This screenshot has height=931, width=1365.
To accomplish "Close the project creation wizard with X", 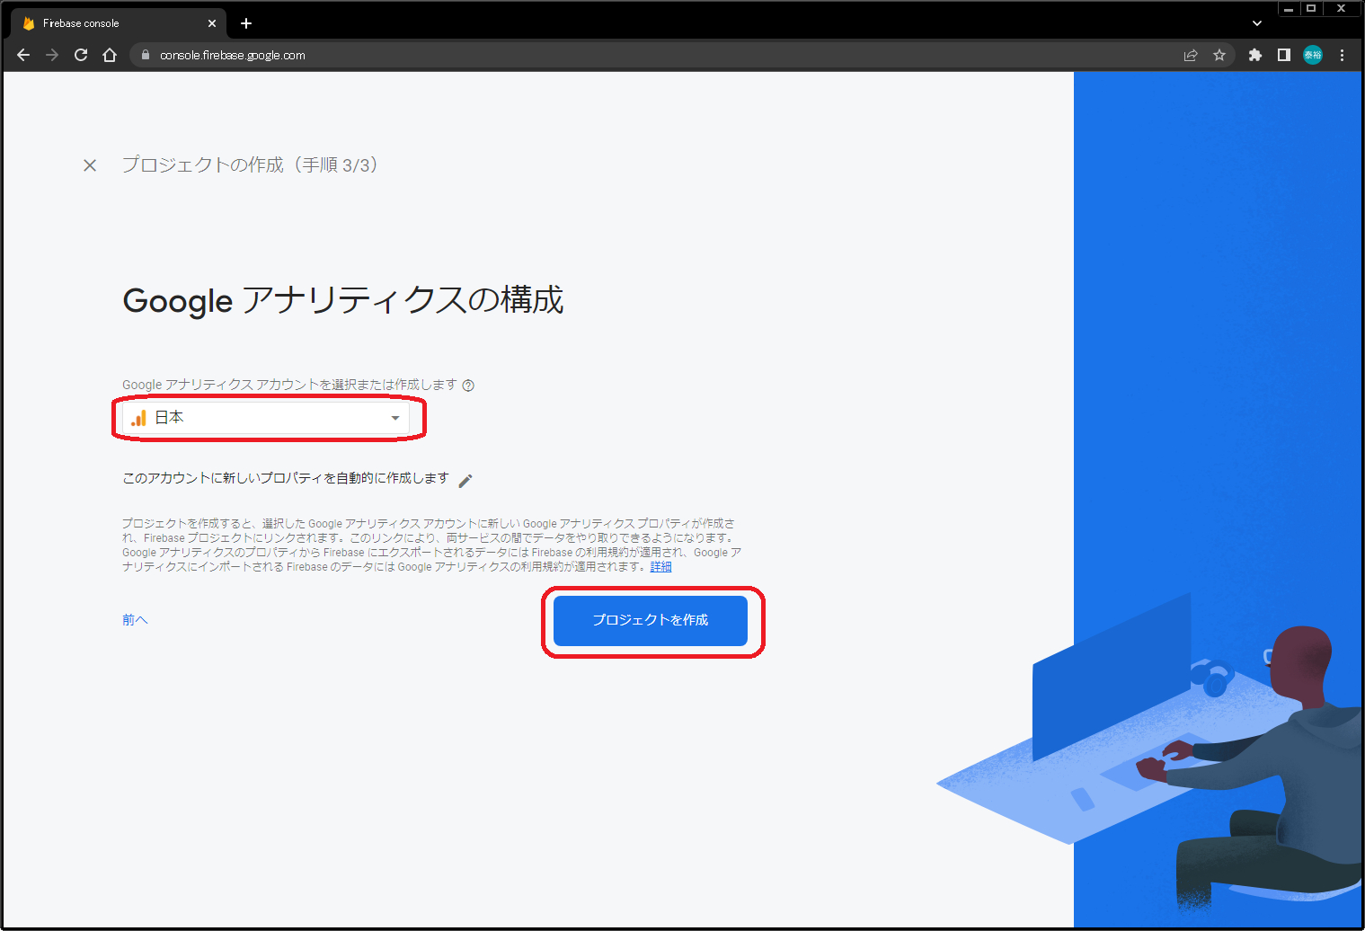I will tap(90, 165).
